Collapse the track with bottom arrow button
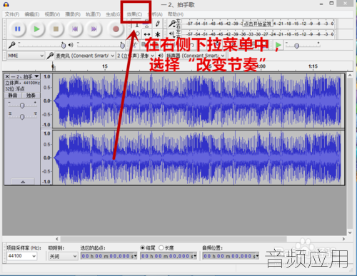357x276 pixels. tap(23, 182)
